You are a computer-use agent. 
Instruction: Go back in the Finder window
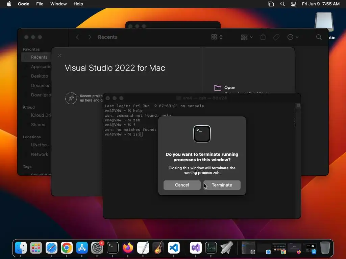click(77, 37)
